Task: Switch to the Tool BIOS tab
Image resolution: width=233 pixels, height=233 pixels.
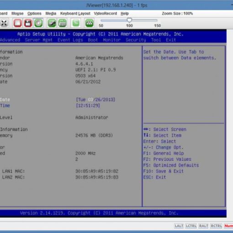Action: tap(156, 40)
